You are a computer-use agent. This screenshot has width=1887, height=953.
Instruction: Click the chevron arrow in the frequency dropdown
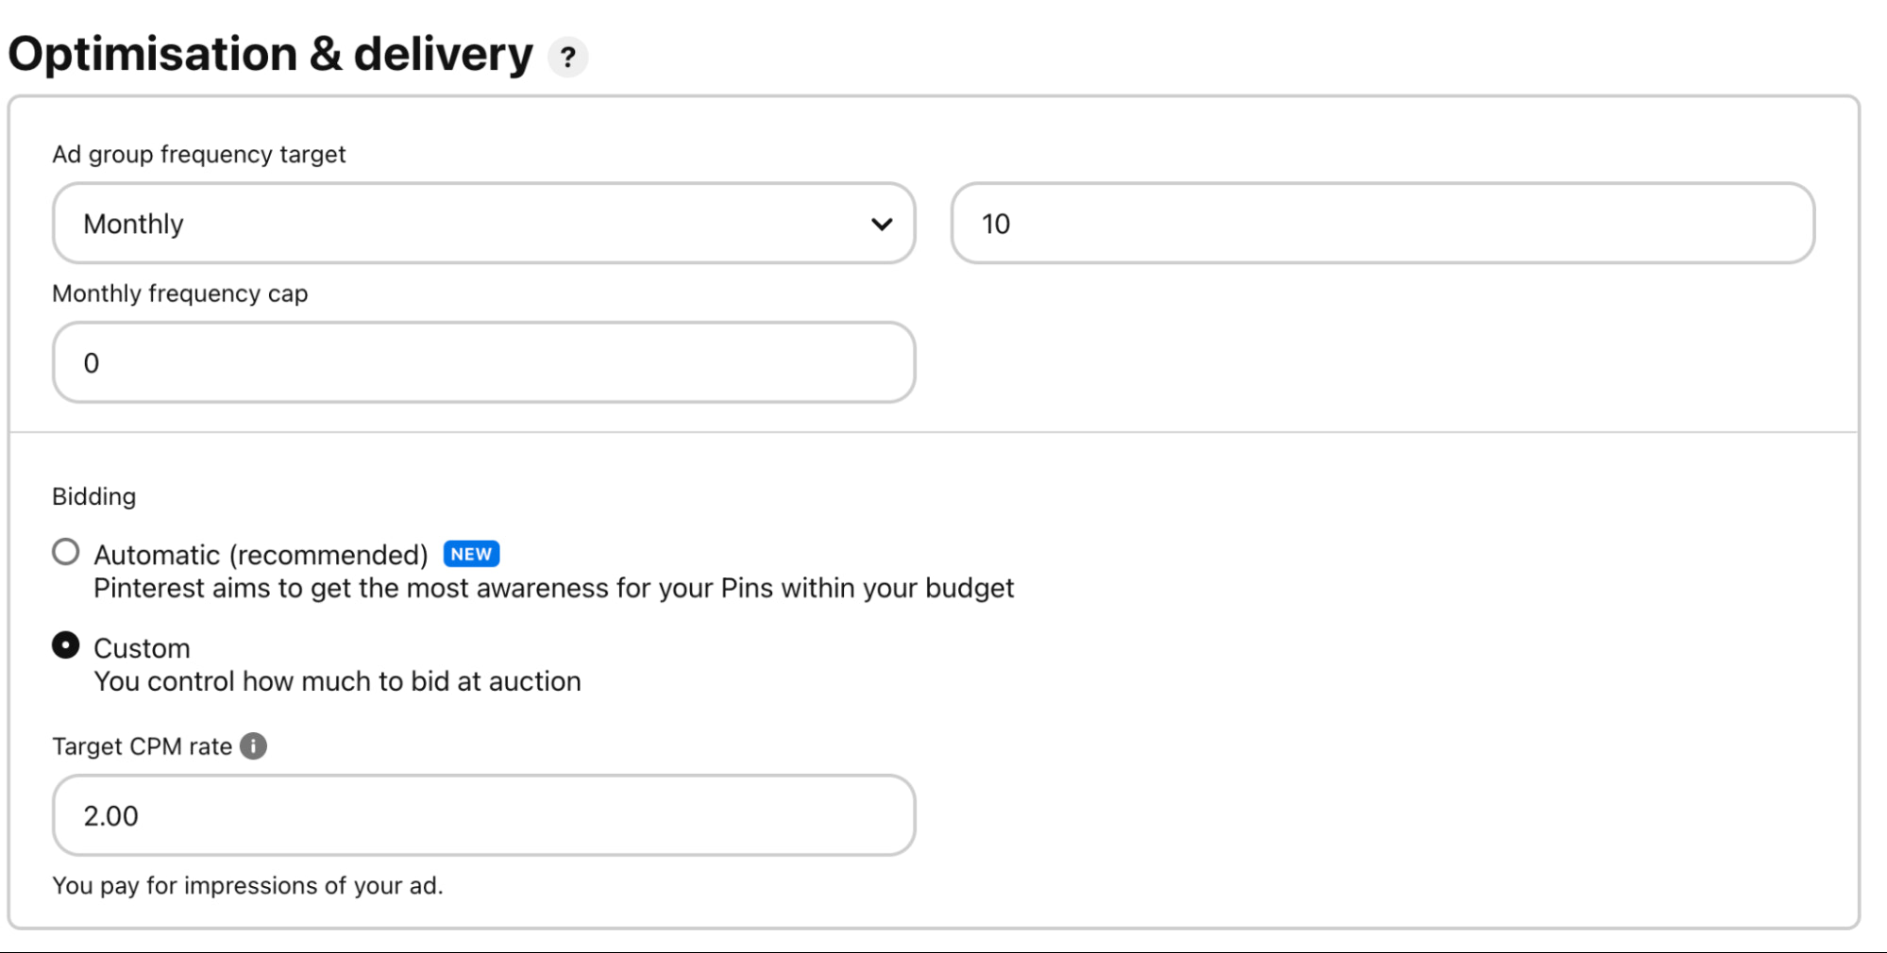(882, 225)
